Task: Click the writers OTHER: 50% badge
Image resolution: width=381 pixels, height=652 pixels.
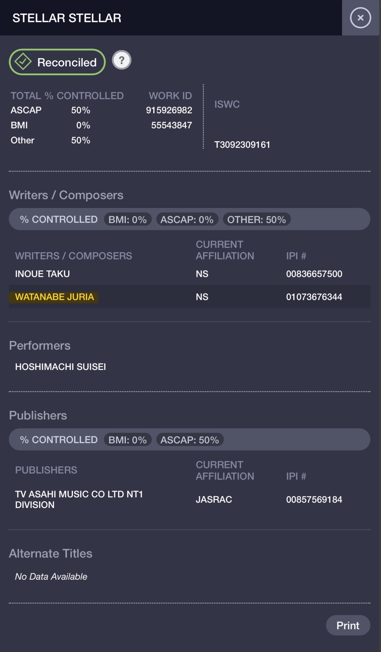Action: pyautogui.click(x=256, y=219)
